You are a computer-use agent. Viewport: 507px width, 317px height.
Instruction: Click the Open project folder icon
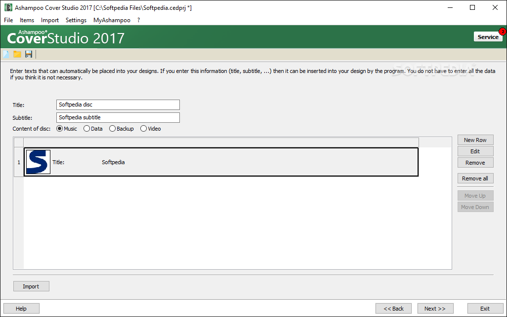17,54
